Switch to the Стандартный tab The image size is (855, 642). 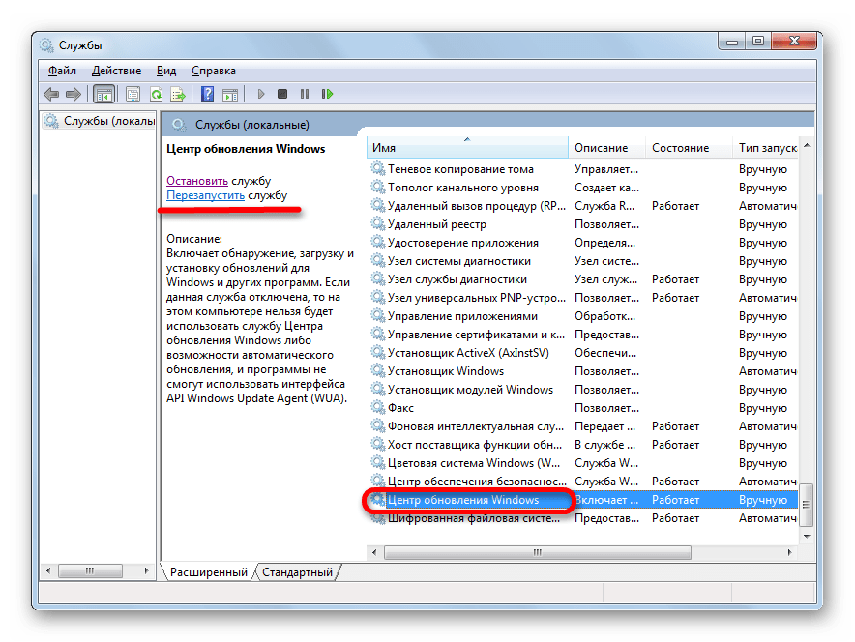point(297,571)
